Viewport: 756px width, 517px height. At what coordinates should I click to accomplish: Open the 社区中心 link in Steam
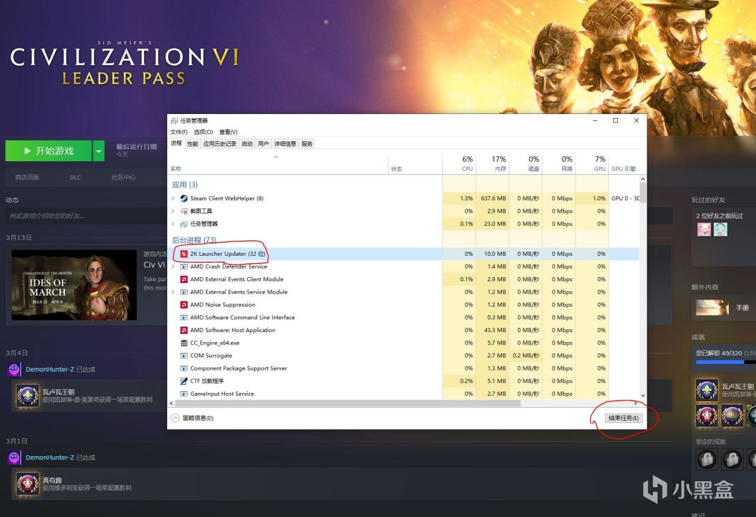[x=123, y=177]
